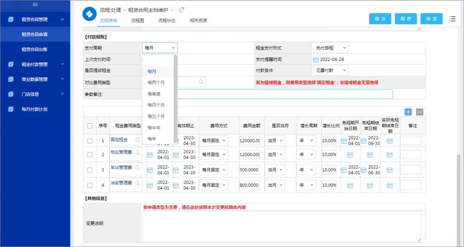This screenshot has height=247, width=464.
Task: Click search icon for 物业管理费 row
Action: 137,152
